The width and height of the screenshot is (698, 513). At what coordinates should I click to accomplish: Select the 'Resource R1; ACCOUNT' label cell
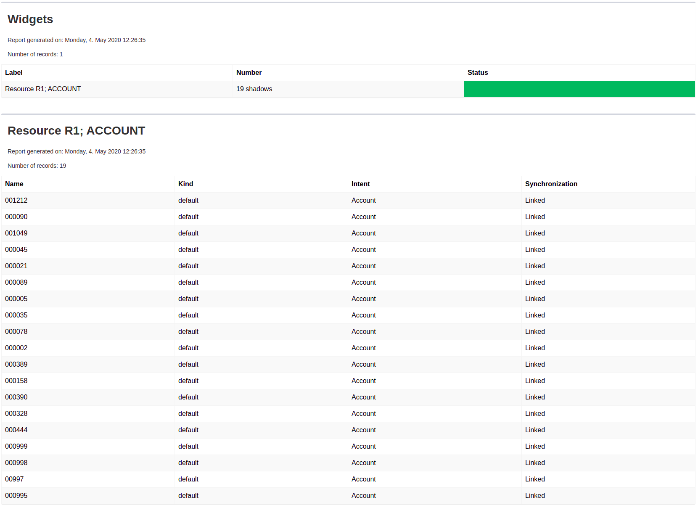pos(43,89)
